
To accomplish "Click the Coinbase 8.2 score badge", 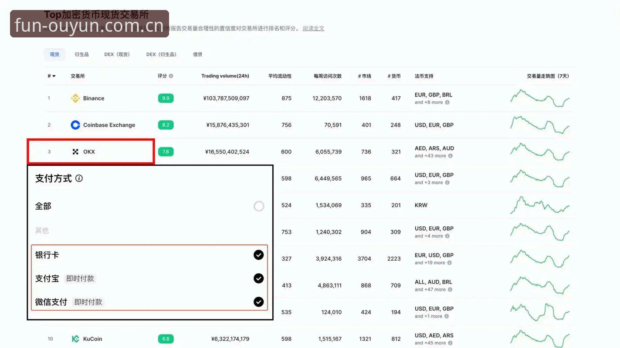I will coord(166,125).
